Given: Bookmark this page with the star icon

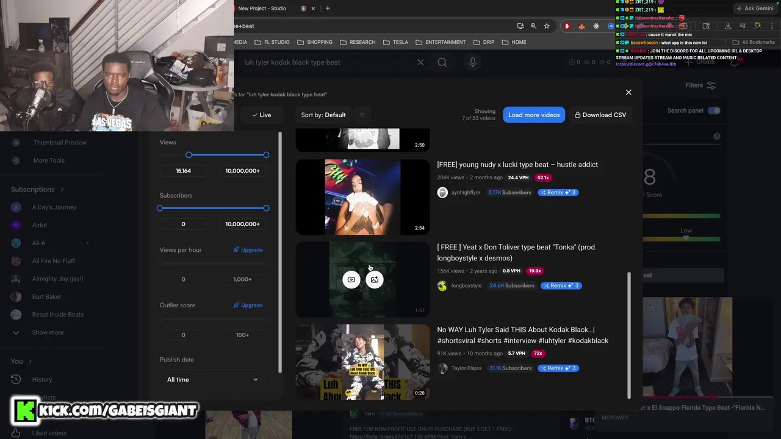Looking at the screenshot, I should [547, 26].
